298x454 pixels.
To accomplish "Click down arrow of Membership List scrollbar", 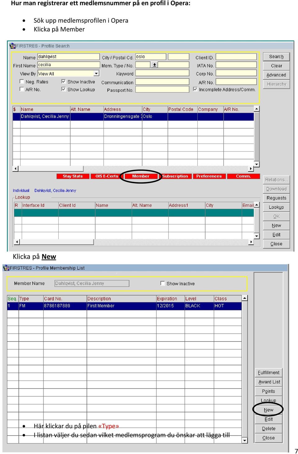I will click(x=245, y=440).
